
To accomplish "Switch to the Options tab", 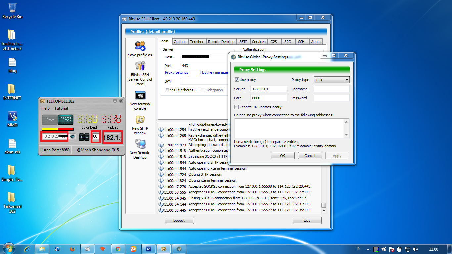I will 180,42.
